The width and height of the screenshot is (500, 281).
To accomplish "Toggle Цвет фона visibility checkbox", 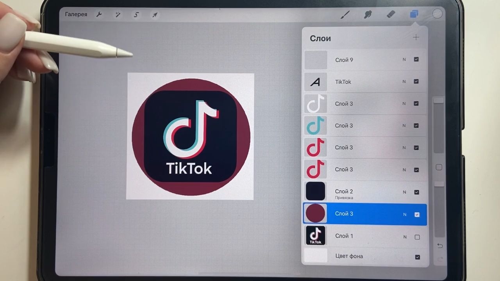I will pyautogui.click(x=417, y=257).
